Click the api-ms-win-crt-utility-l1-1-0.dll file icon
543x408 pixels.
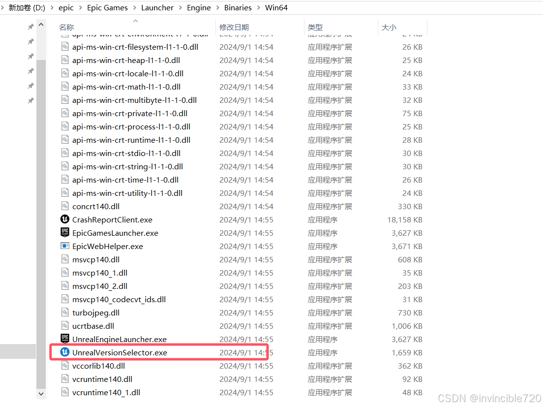[x=65, y=193]
